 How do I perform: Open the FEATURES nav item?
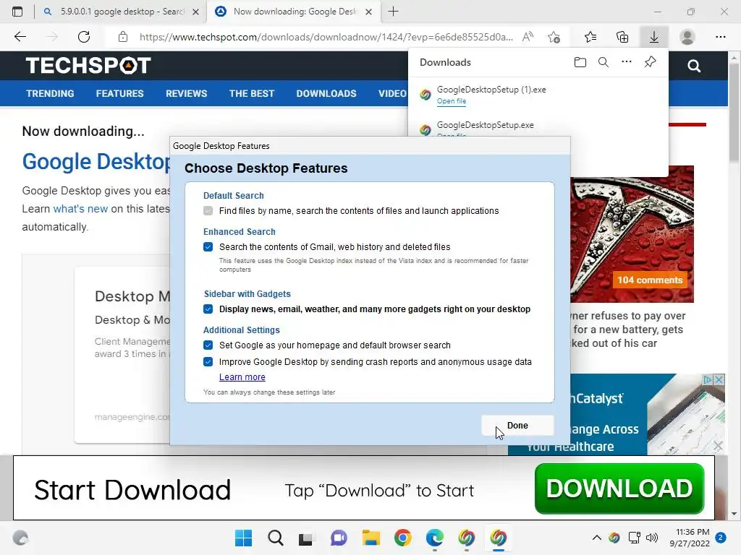[x=119, y=93]
